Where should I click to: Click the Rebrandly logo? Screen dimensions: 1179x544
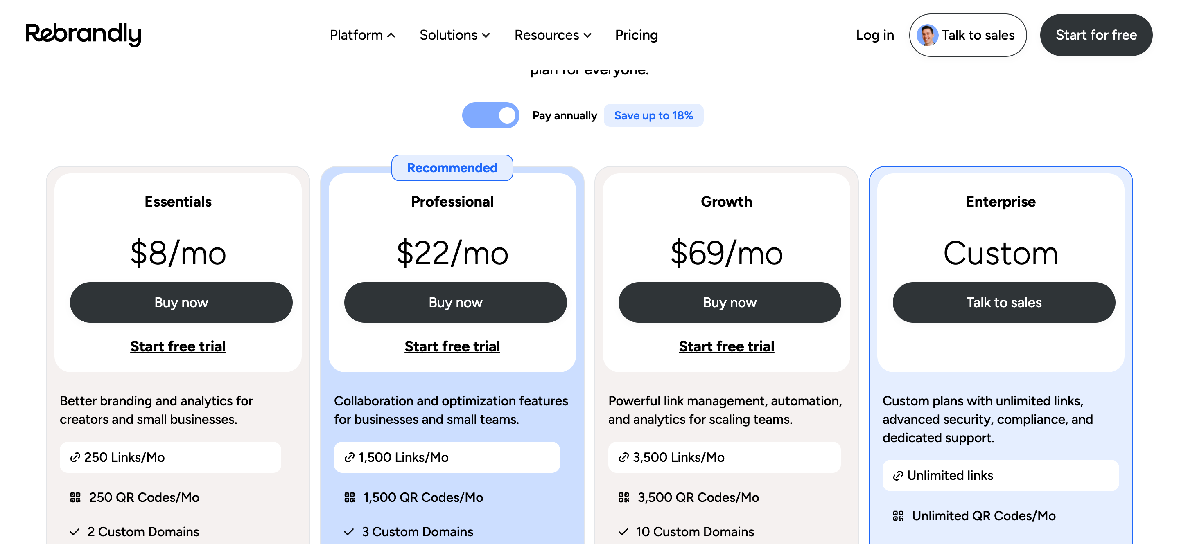point(83,34)
